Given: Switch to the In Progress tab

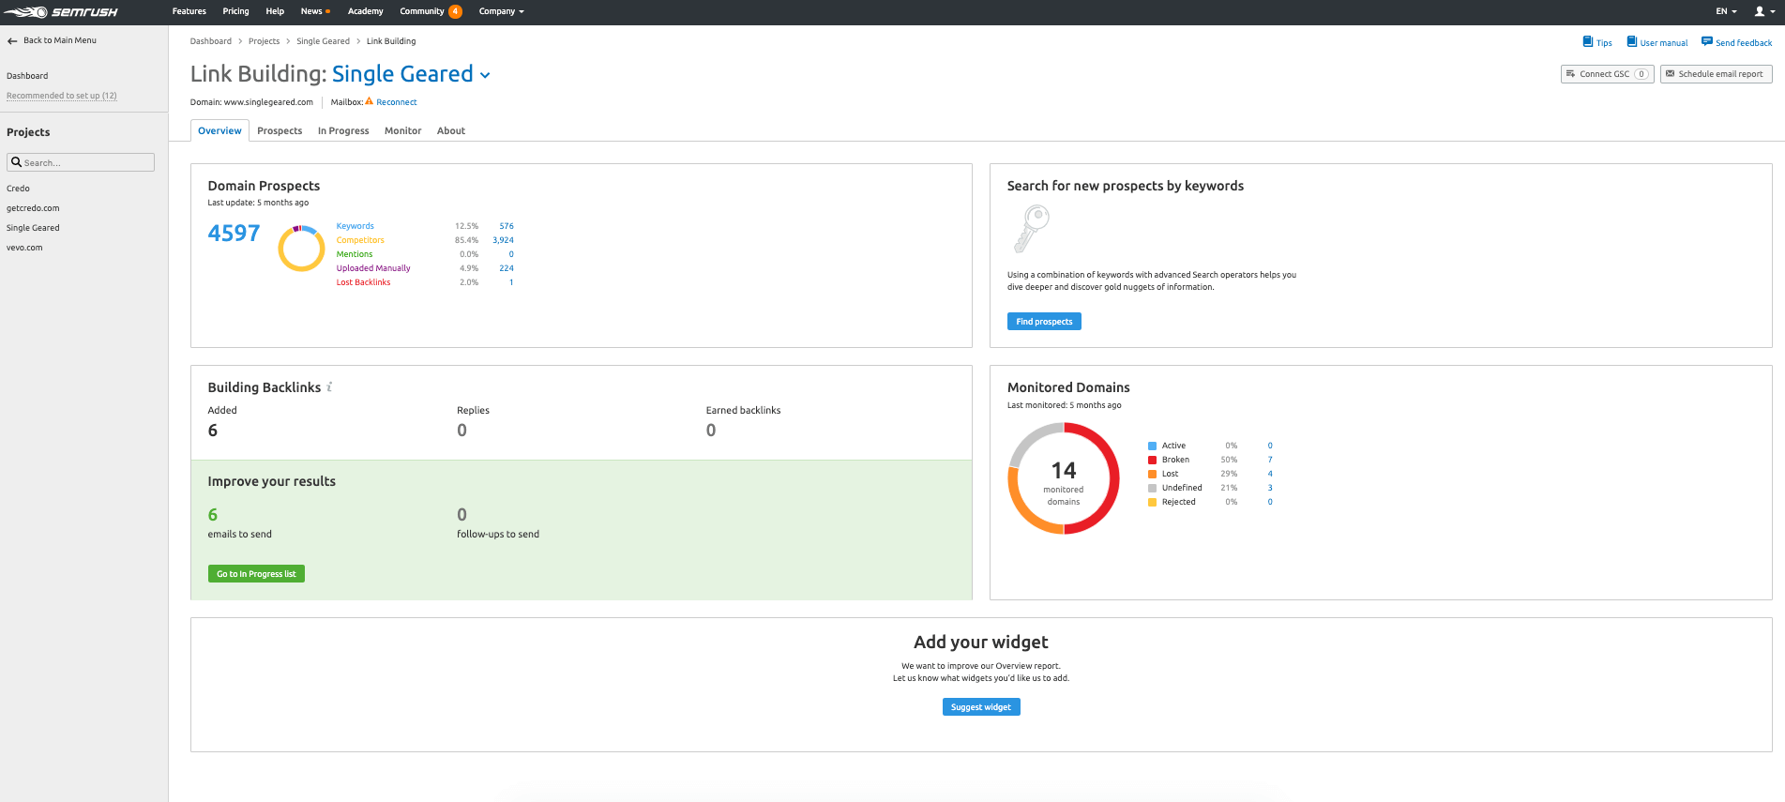Looking at the screenshot, I should 343,130.
